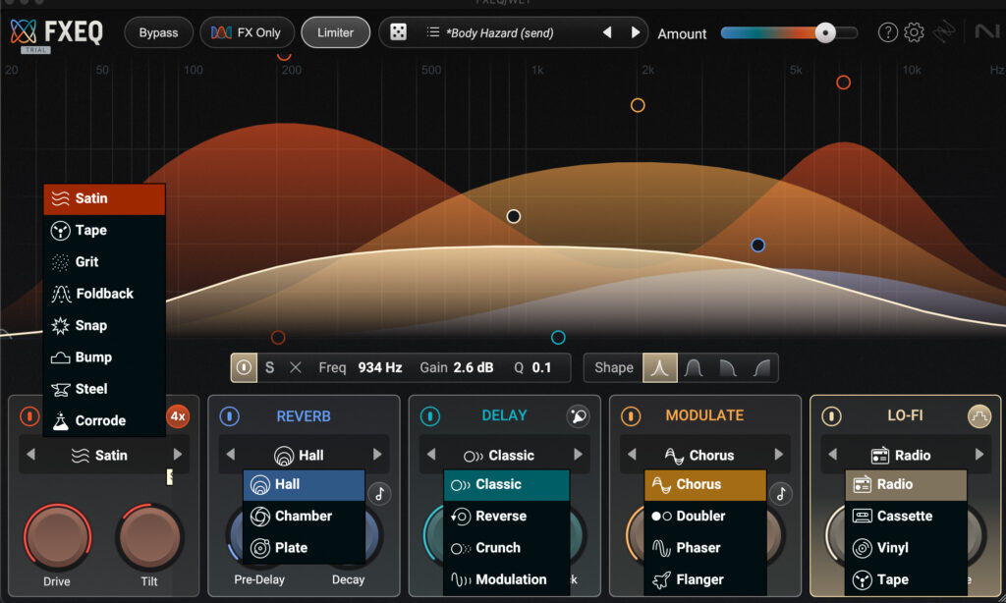Screen dimensions: 1006x603
Task: Click the Gain 2.6 dB value
Action: (474, 367)
